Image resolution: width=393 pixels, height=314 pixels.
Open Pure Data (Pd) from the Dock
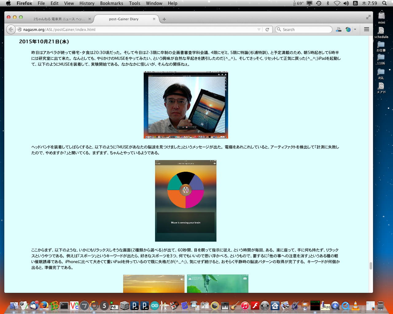(114, 305)
